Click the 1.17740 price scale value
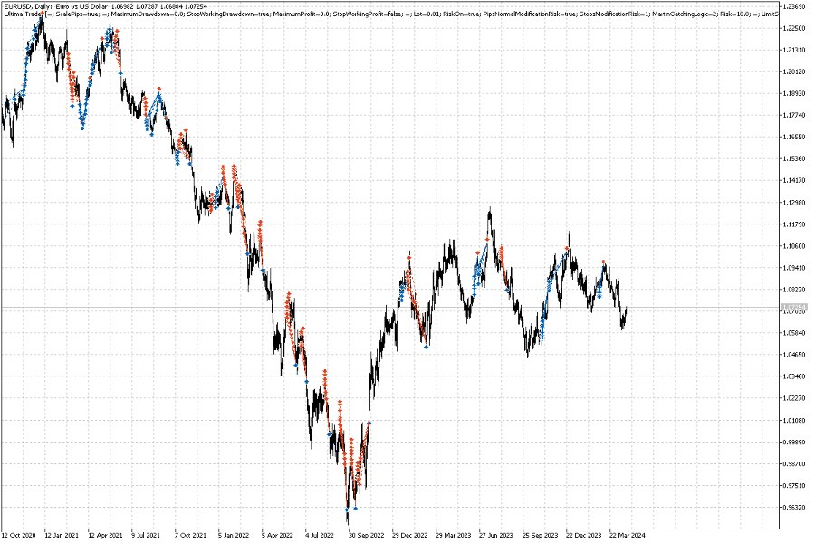 pos(794,115)
